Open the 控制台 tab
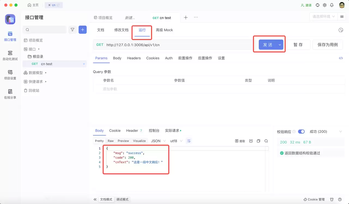Screen dimensions: 349x204 coord(154,131)
